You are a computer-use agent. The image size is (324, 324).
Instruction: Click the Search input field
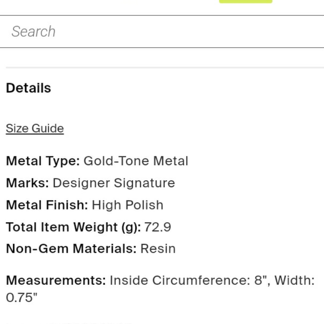(x=162, y=31)
